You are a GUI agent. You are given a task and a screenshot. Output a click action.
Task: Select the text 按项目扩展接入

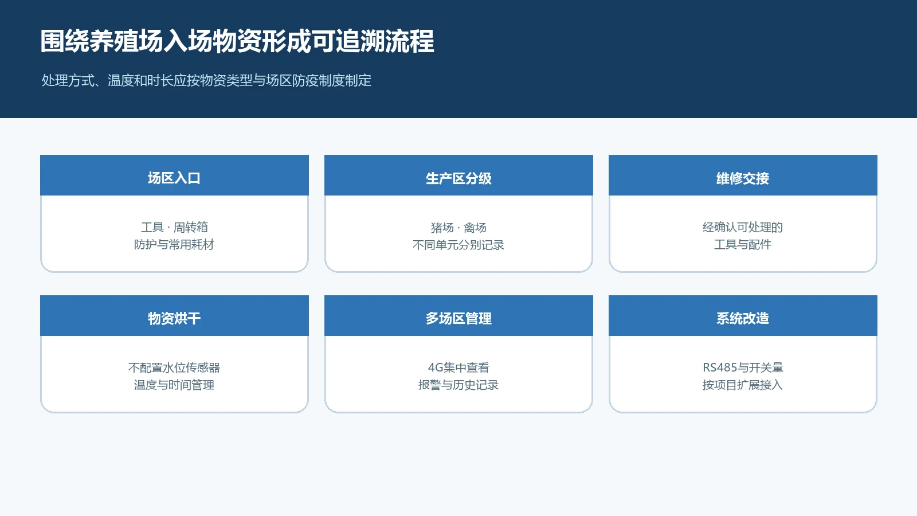coord(743,385)
